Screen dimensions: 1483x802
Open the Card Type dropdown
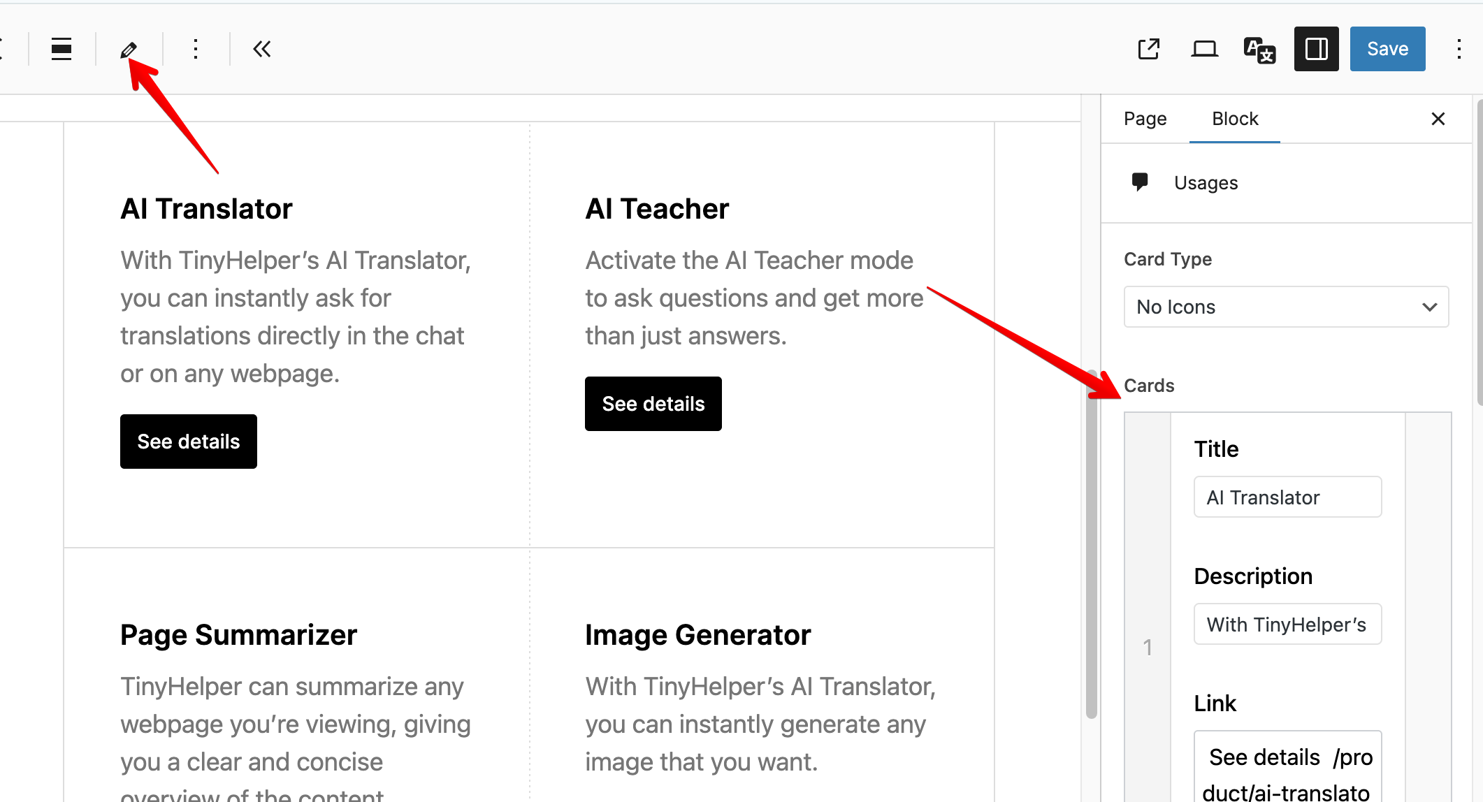click(1286, 307)
